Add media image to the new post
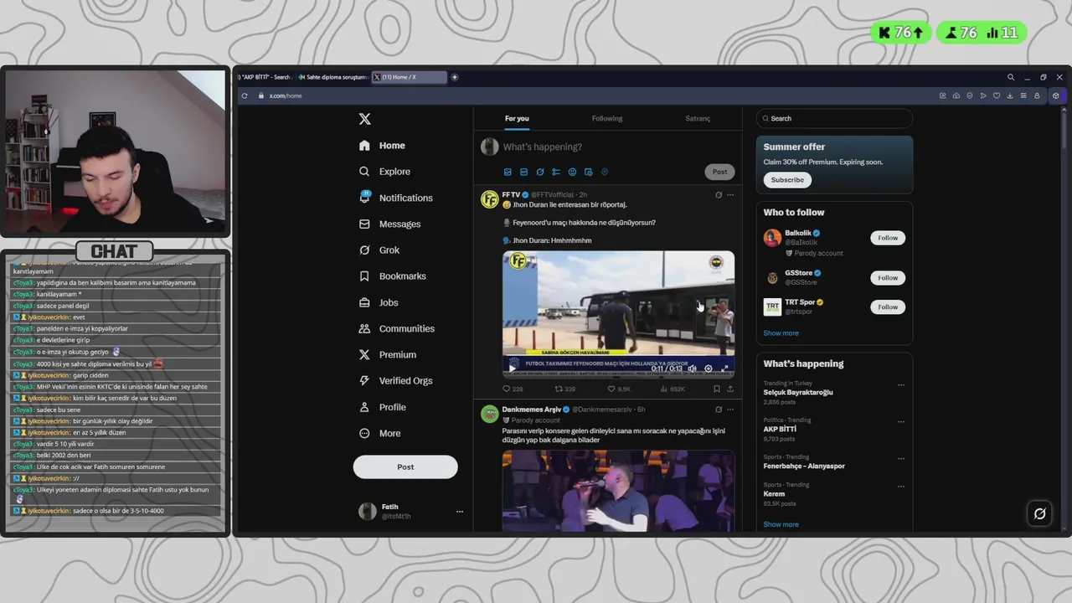 [x=508, y=172]
